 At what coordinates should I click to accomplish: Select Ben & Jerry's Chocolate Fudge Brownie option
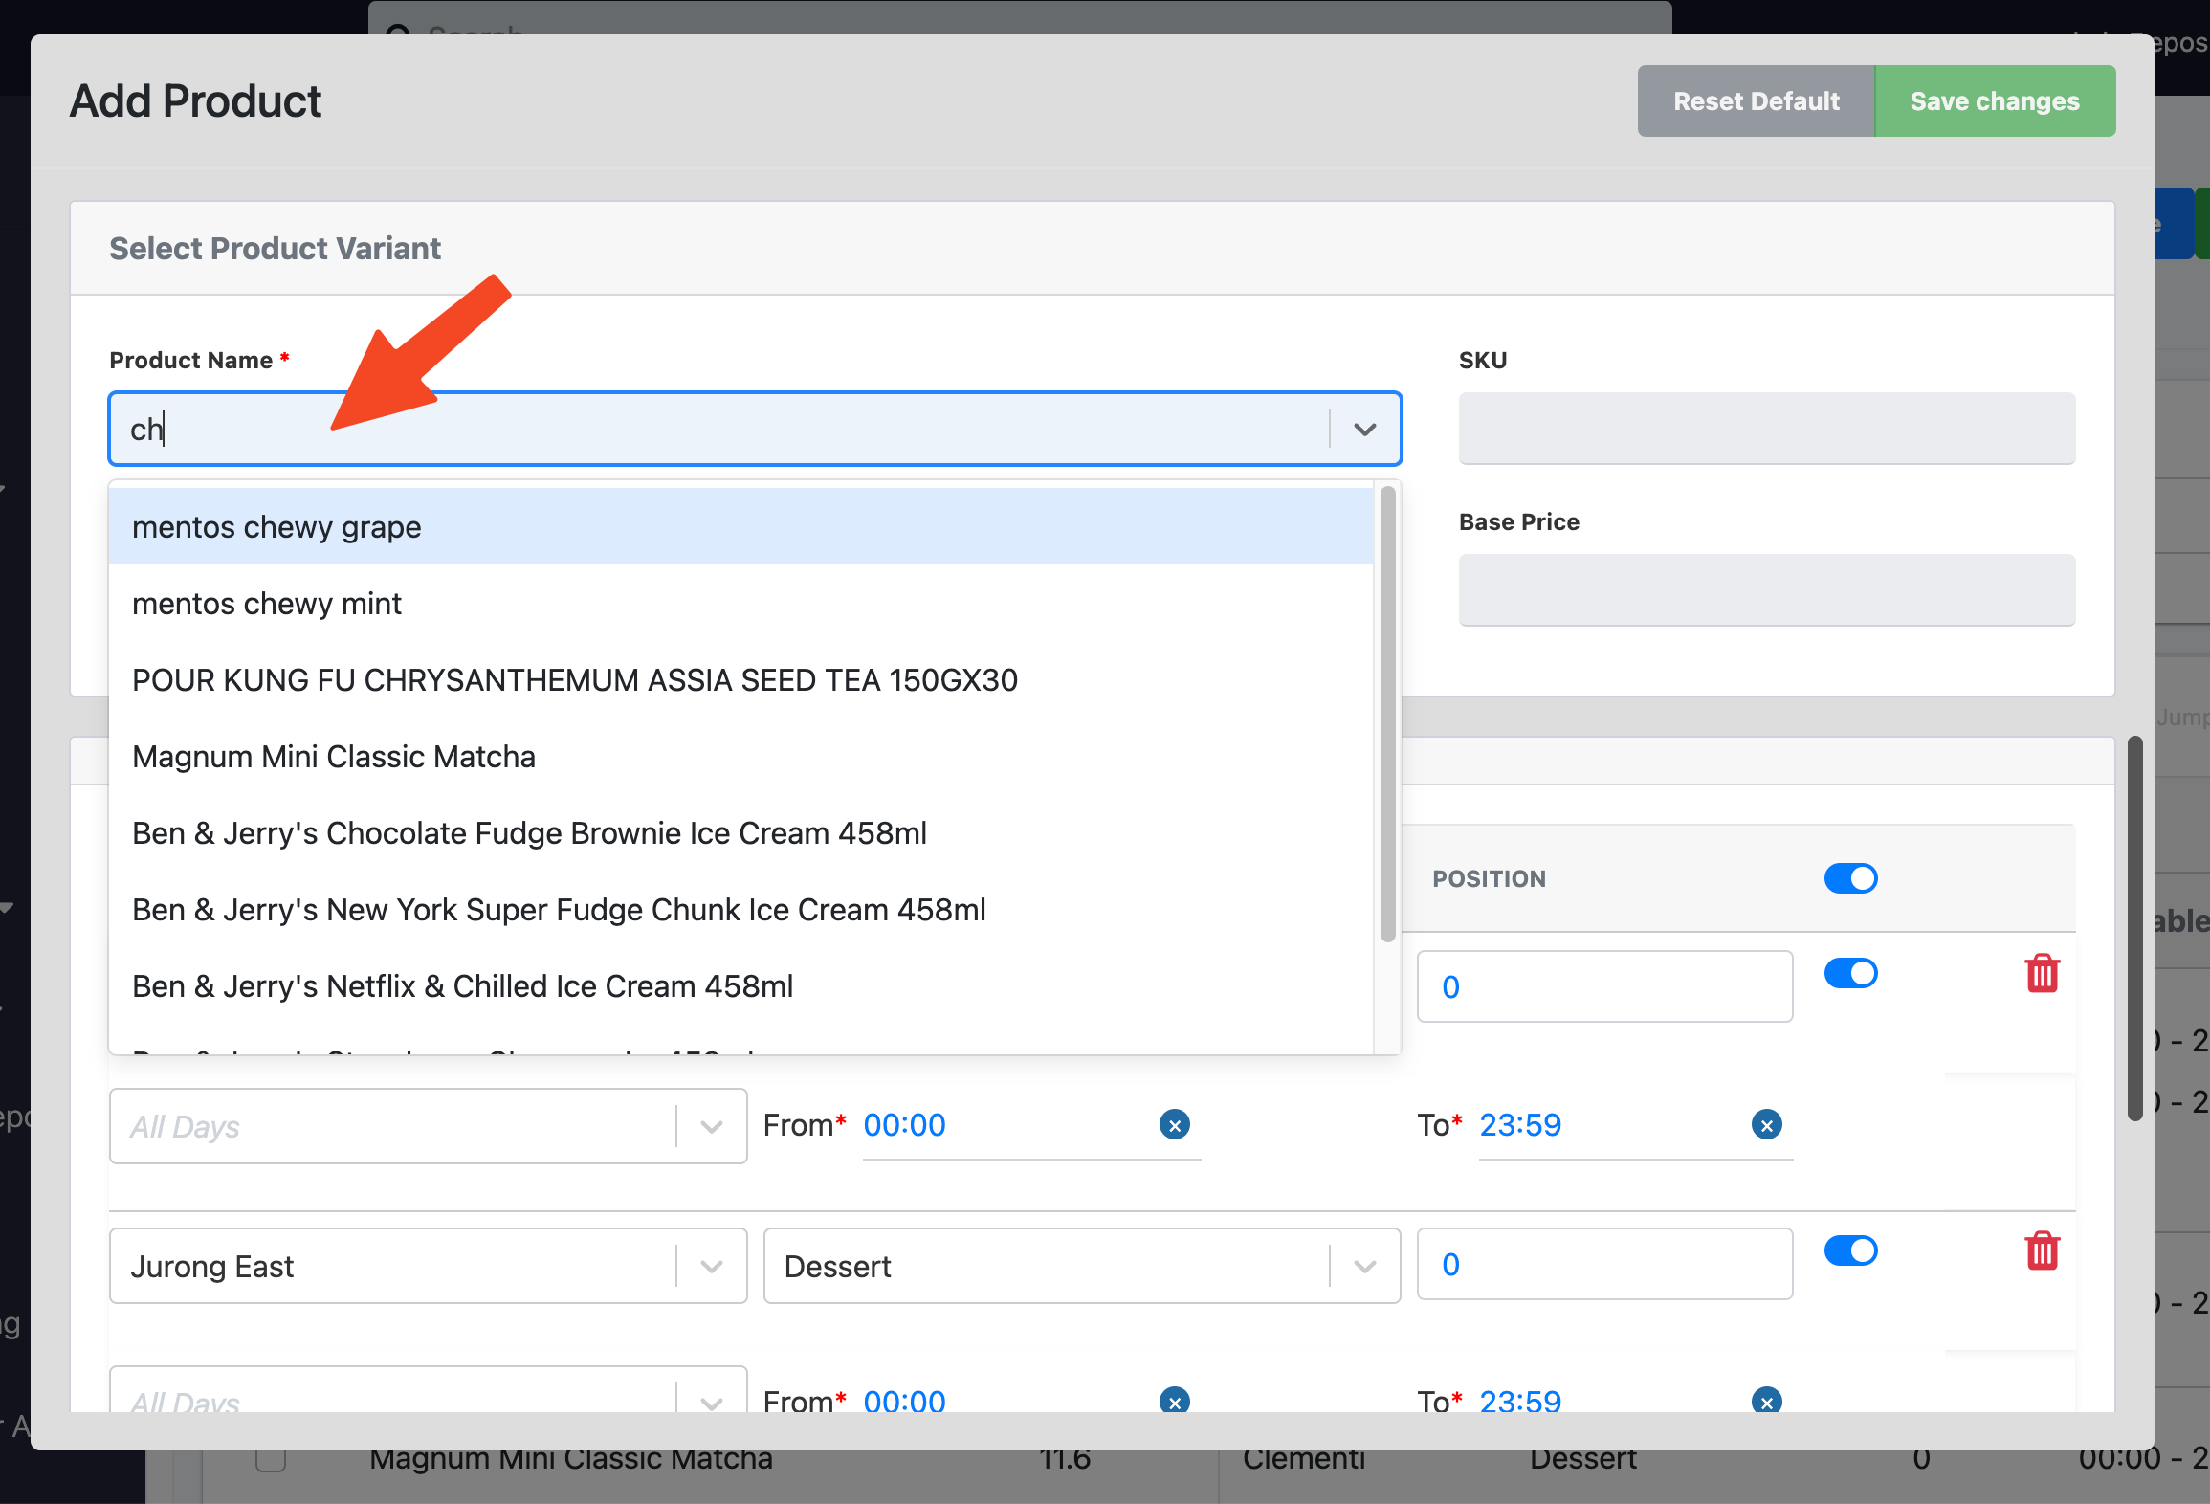point(741,833)
